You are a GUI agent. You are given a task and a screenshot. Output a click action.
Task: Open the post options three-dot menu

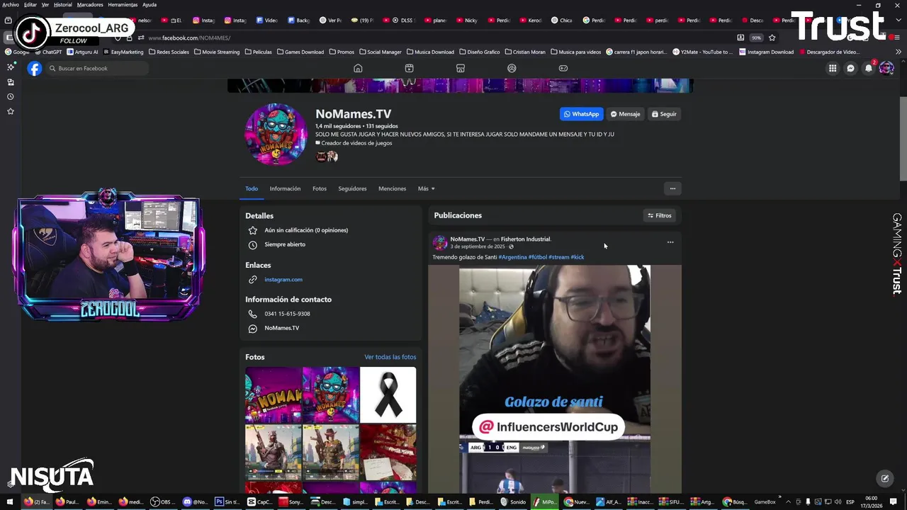(x=670, y=242)
